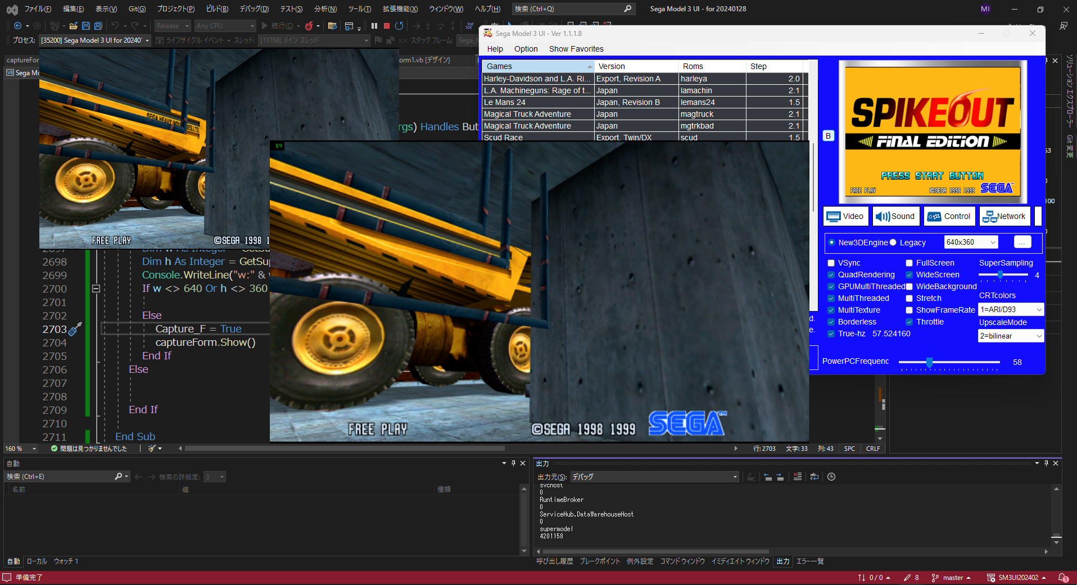Click the master branch icon in status bar
1077x585 pixels.
[935, 578]
